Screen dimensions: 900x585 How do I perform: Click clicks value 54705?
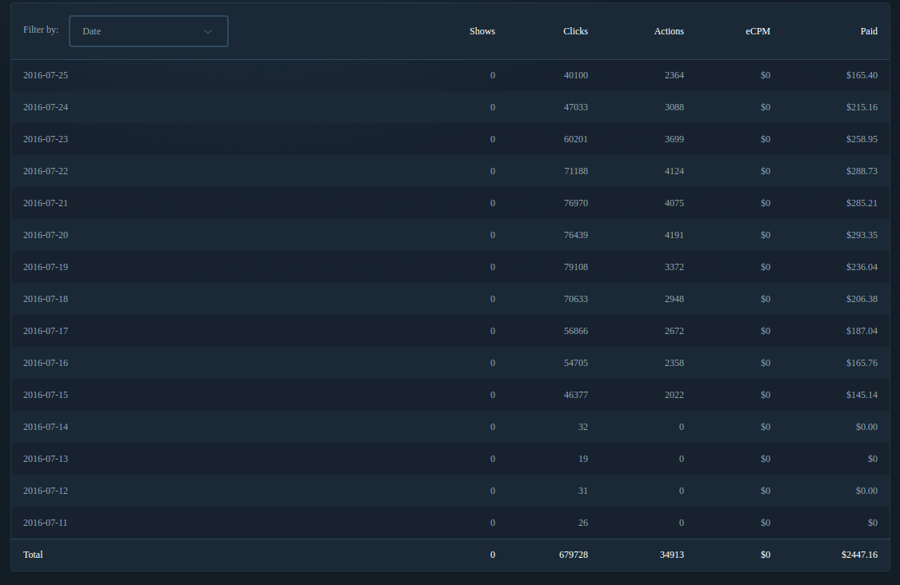click(x=576, y=363)
